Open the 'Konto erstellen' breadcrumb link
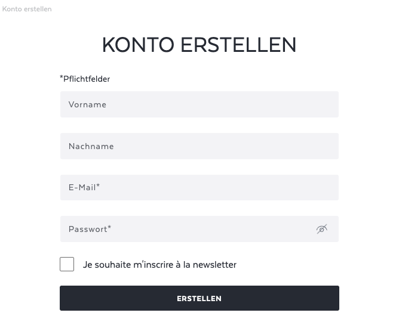402x322 pixels. [x=27, y=9]
